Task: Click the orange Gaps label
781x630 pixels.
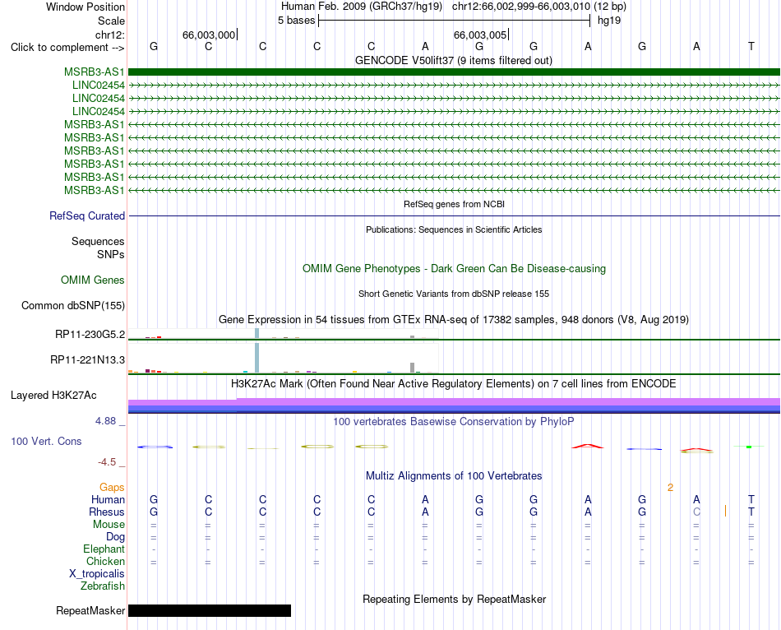Action: coord(112,487)
